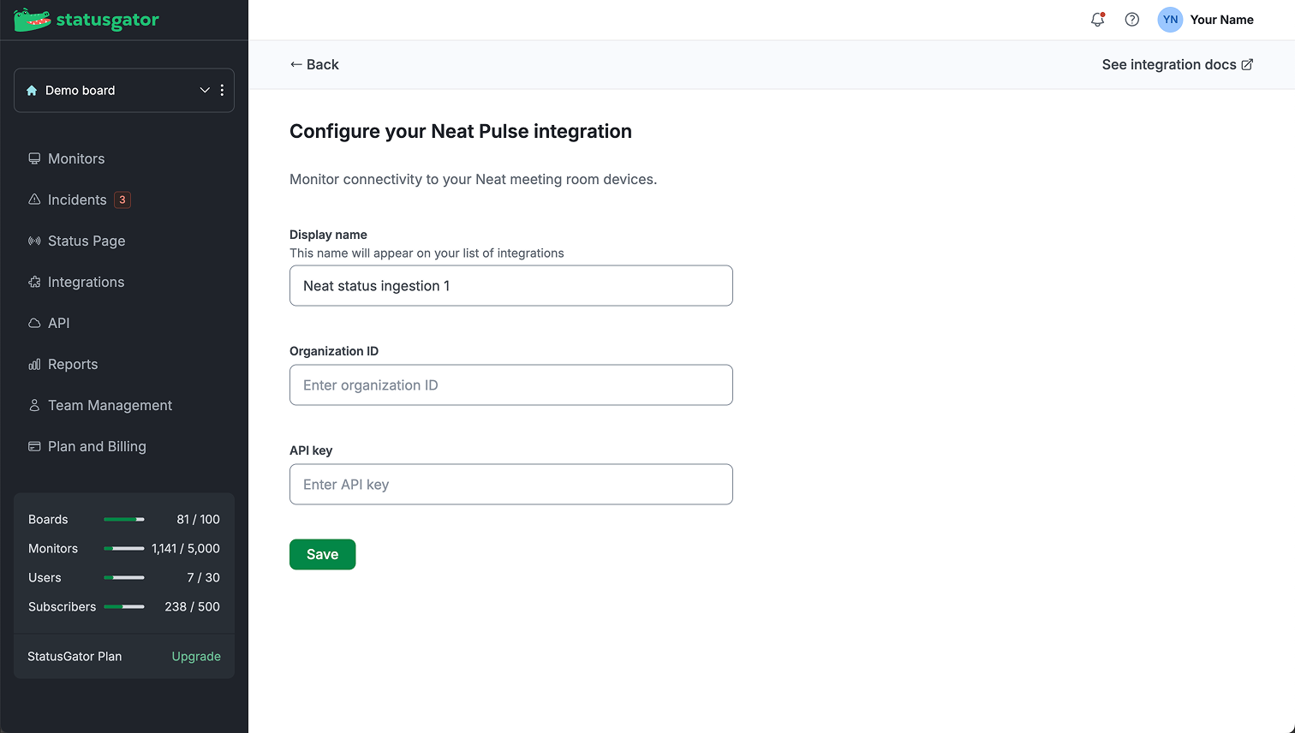Click the Incidents count badge showing 3

[122, 200]
